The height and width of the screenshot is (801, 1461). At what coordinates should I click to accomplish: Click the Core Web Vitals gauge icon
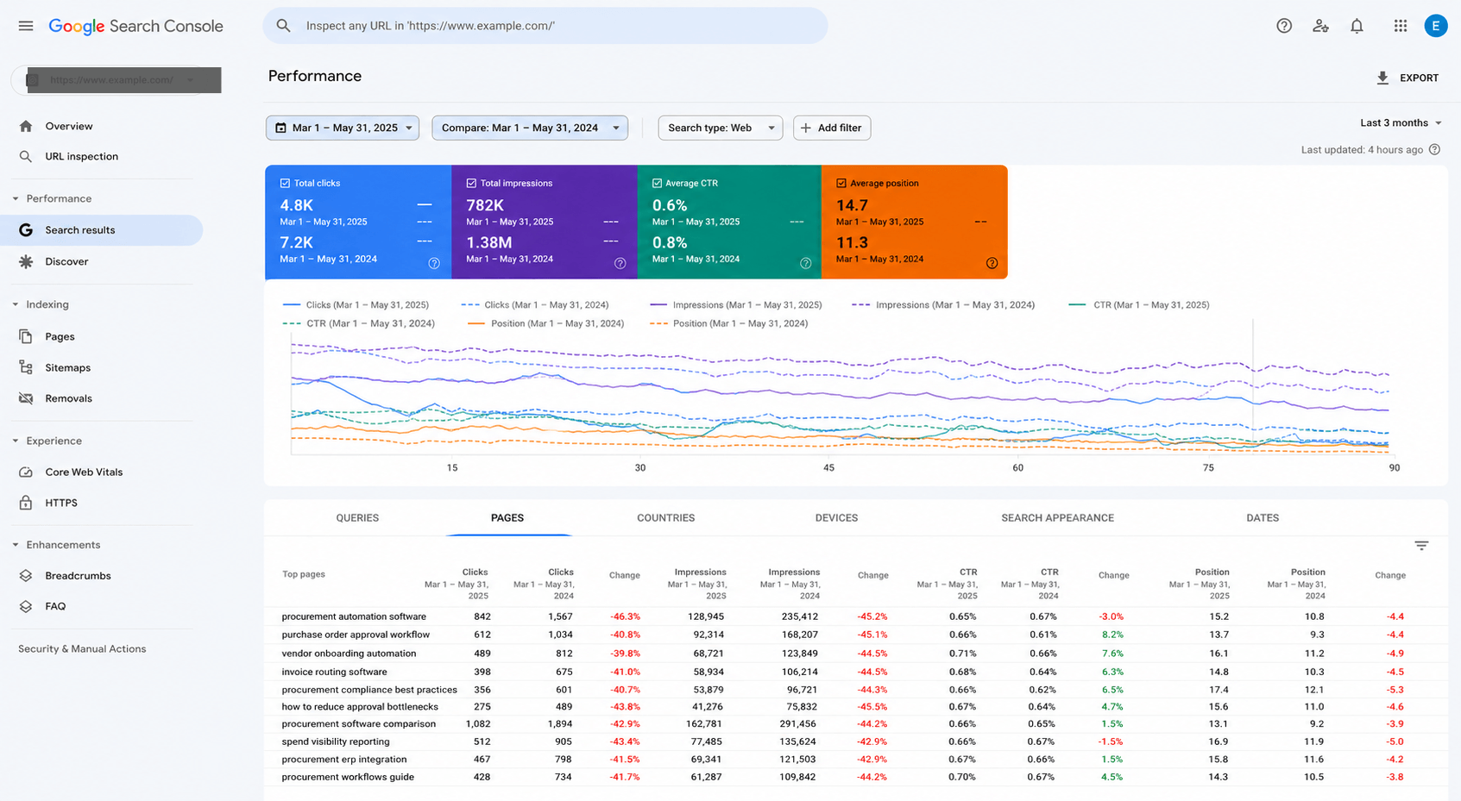[x=26, y=472]
